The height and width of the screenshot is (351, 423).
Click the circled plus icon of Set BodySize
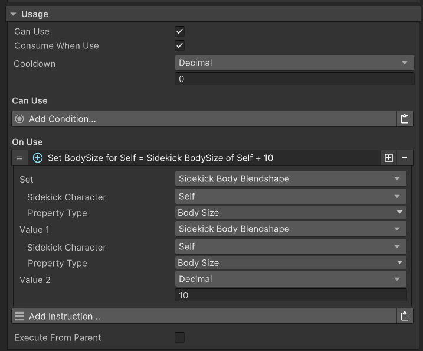(38, 158)
